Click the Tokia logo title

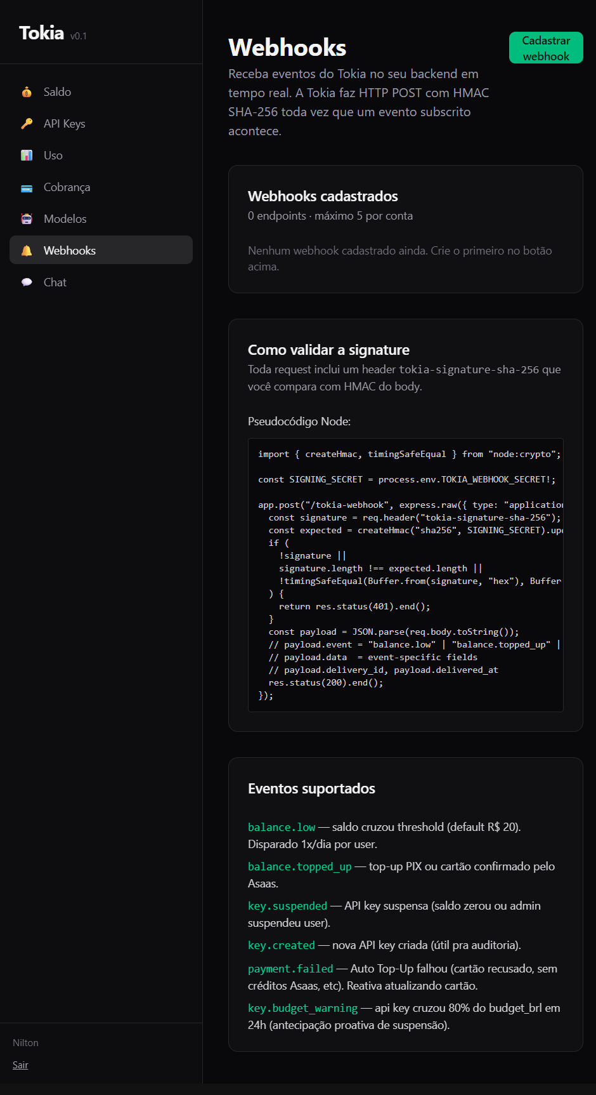(x=41, y=33)
